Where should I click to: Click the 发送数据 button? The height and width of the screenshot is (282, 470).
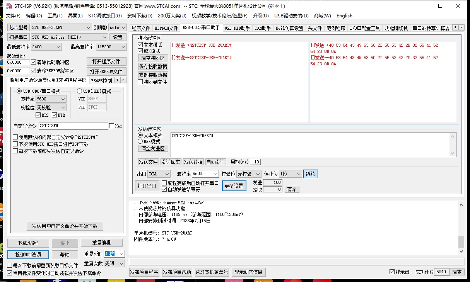tap(193, 162)
